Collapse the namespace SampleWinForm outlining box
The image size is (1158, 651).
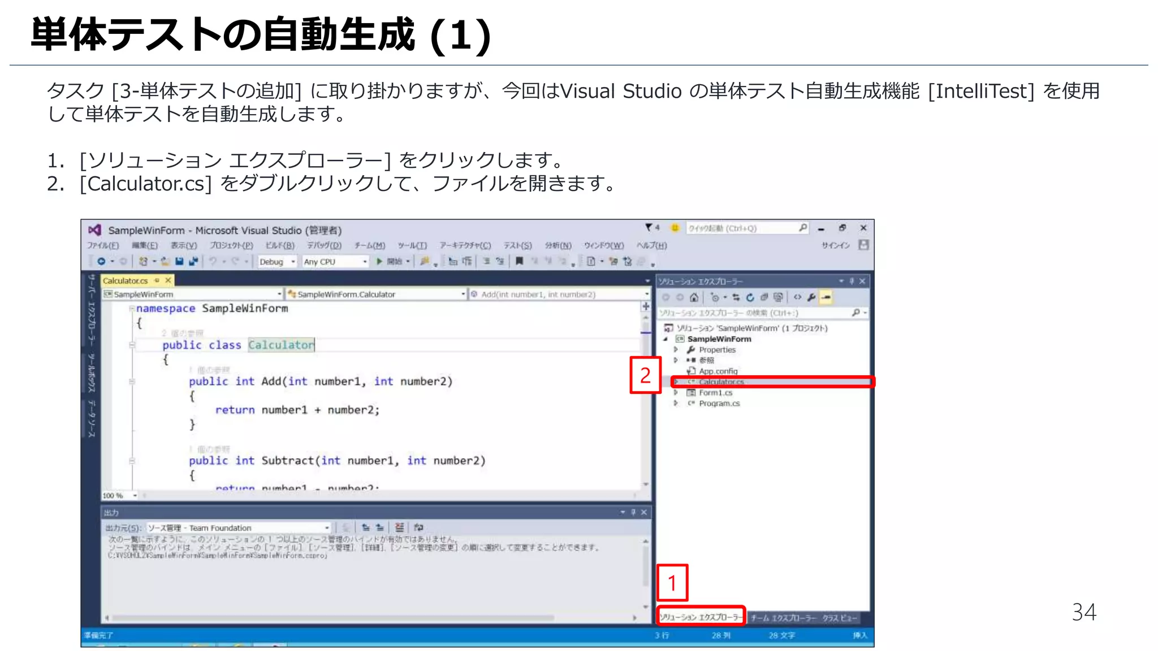coord(132,309)
